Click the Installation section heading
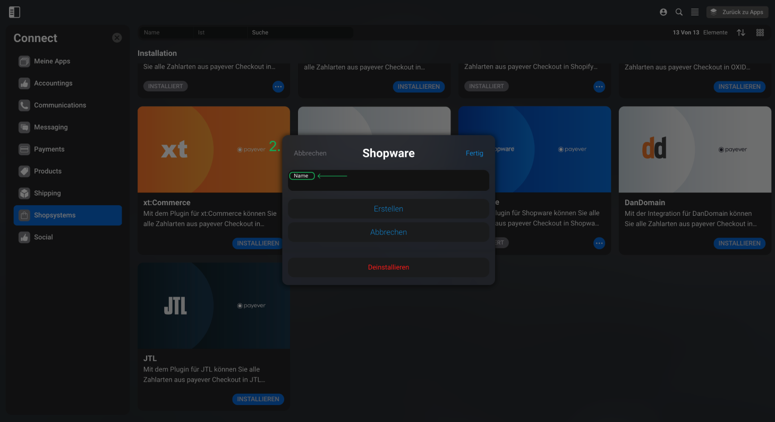 (157, 53)
